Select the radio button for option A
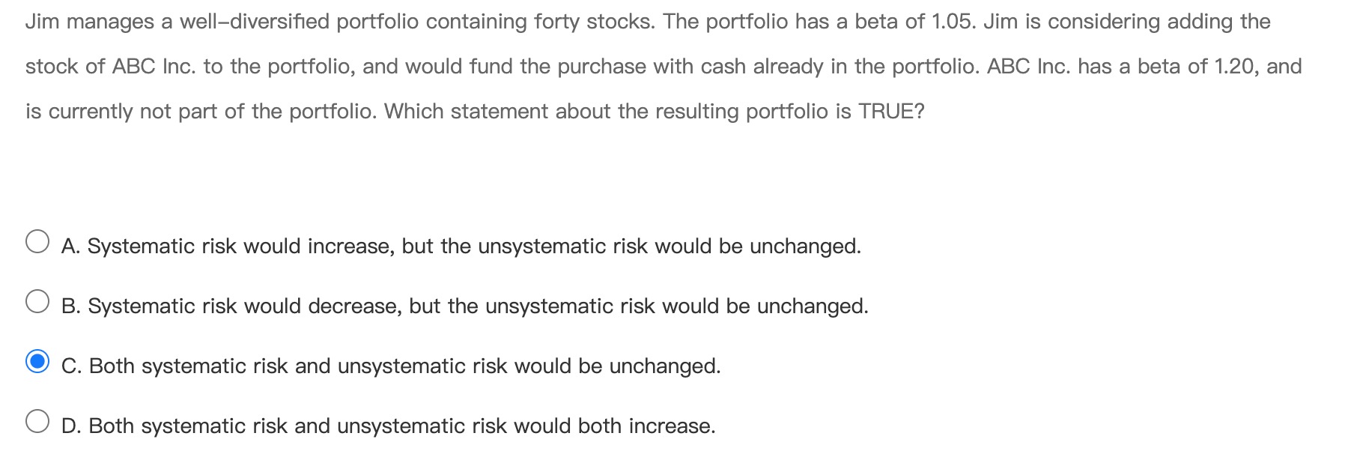Viewport: 1363px width, 469px height. [37, 242]
